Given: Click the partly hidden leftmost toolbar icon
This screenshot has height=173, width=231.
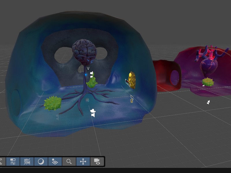Looking at the screenshot, I should [2, 161].
